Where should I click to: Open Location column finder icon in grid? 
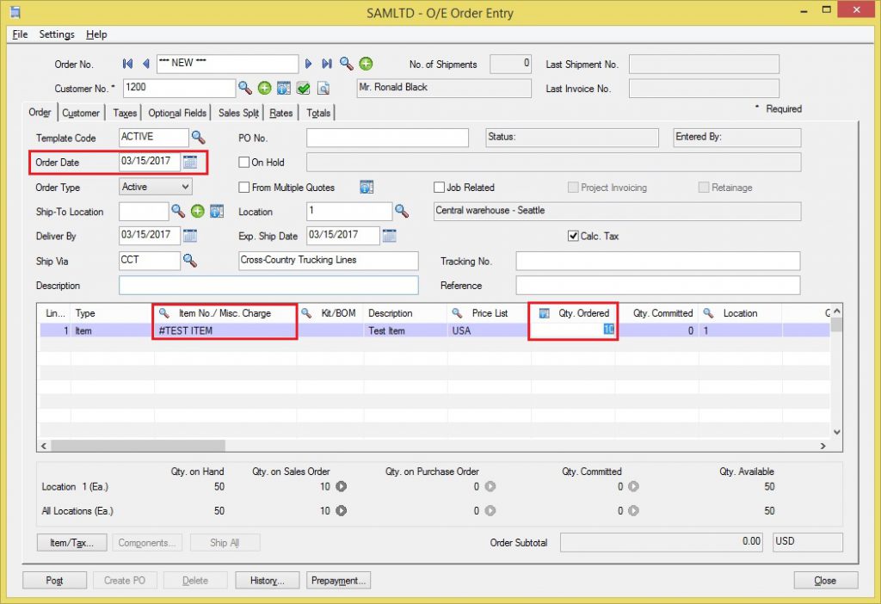(x=709, y=313)
